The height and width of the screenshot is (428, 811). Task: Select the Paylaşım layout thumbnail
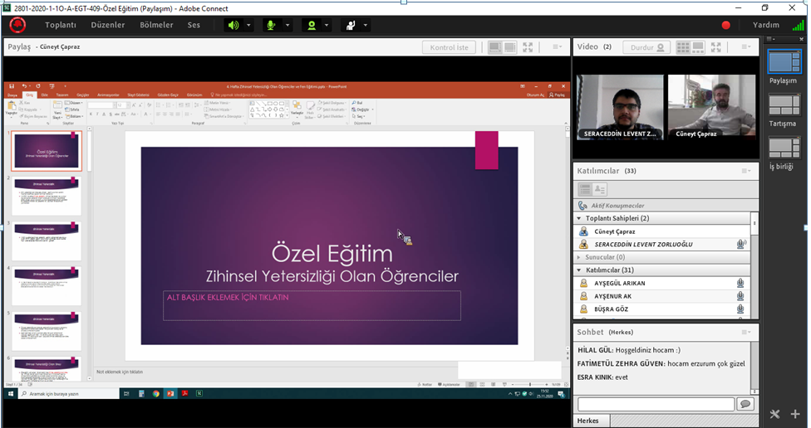(x=783, y=62)
